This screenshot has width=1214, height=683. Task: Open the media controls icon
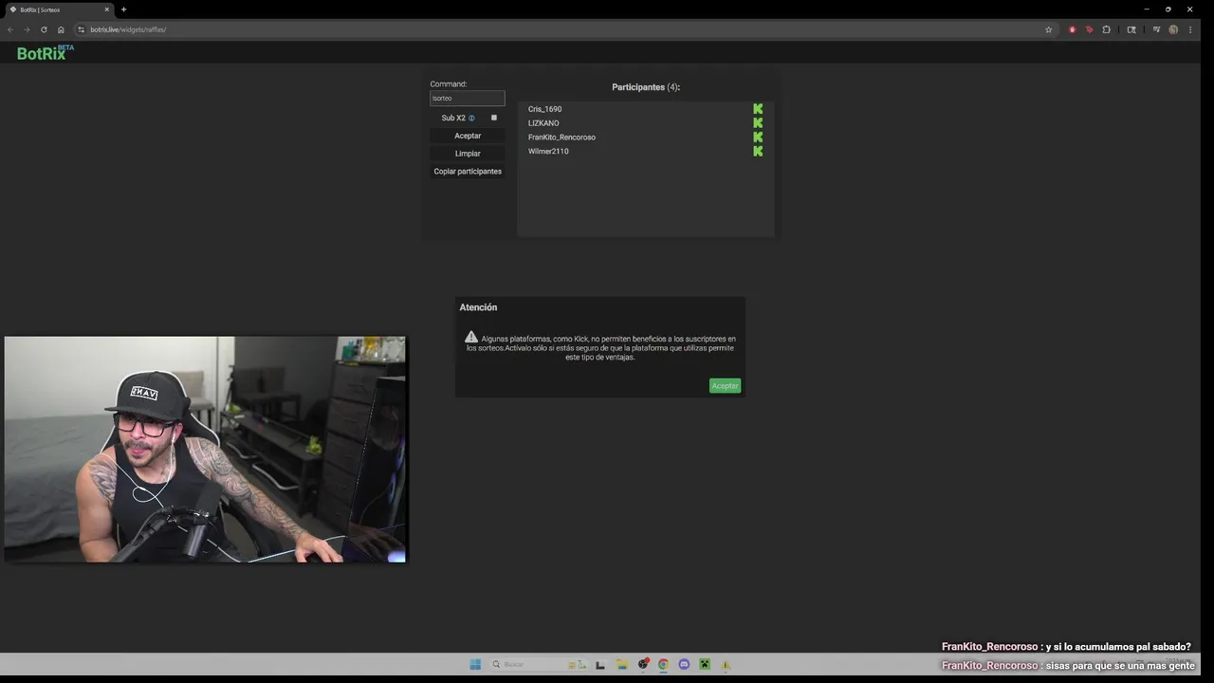1156,29
